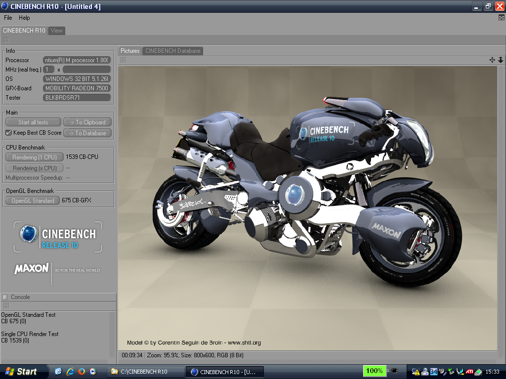Click the Single CPU Render Test console line
Screen dimensions: 506x379
[30, 334]
